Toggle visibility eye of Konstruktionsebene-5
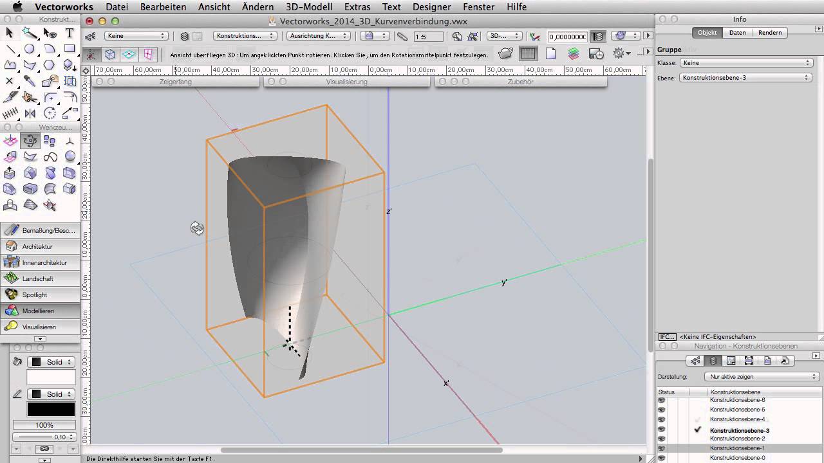 tap(661, 410)
